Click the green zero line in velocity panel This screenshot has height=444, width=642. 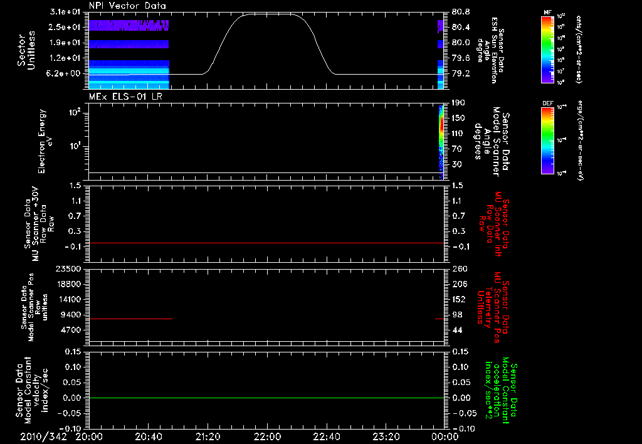click(x=266, y=398)
